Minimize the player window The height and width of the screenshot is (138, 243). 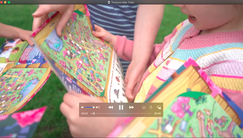pos(5,2)
